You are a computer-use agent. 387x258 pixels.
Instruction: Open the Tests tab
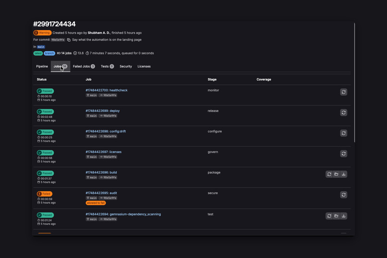(107, 66)
